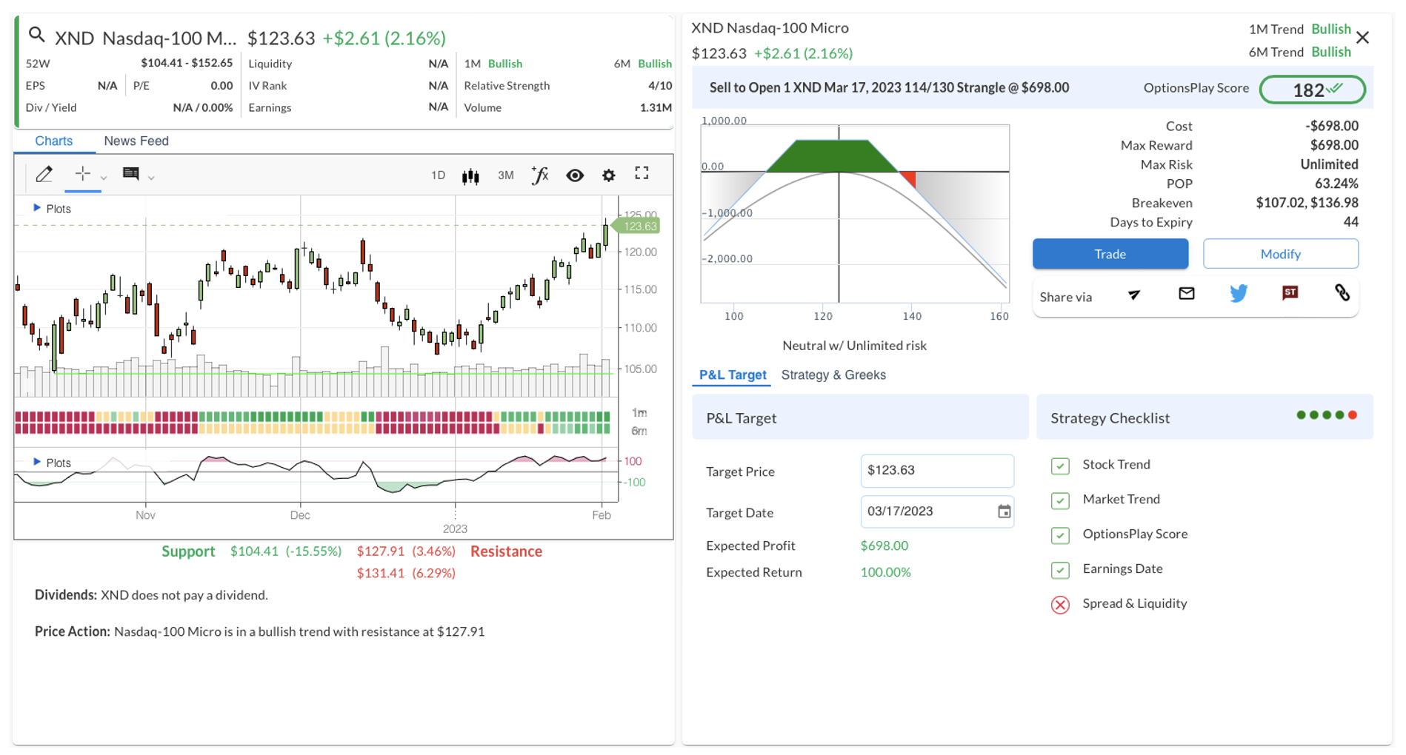Click the OptionsPlay Score 182 badge
Image resolution: width=1406 pixels, height=755 pixels.
tap(1312, 90)
